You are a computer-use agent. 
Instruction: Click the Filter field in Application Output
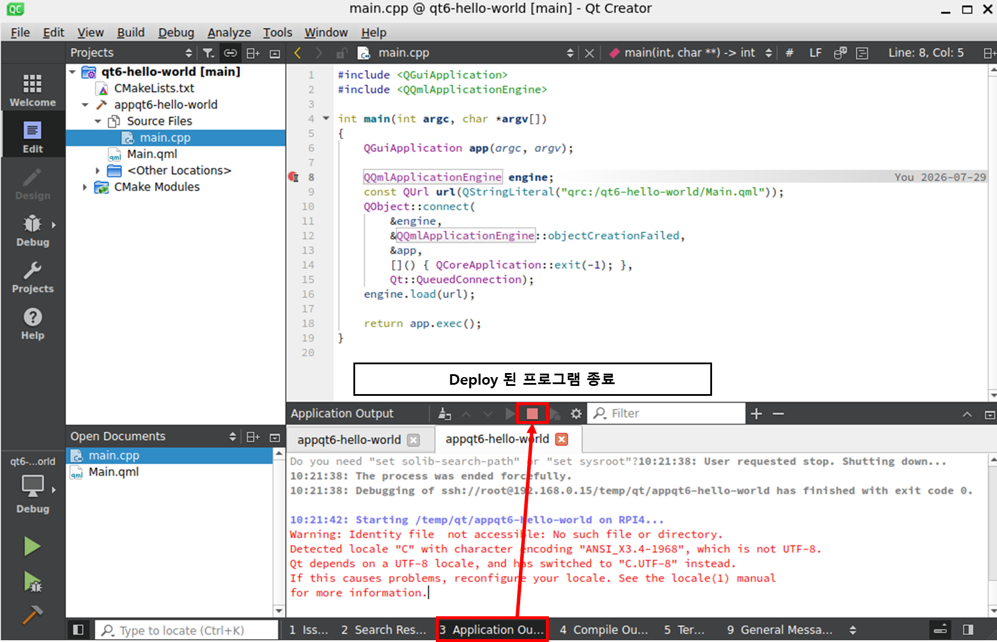[x=667, y=413]
